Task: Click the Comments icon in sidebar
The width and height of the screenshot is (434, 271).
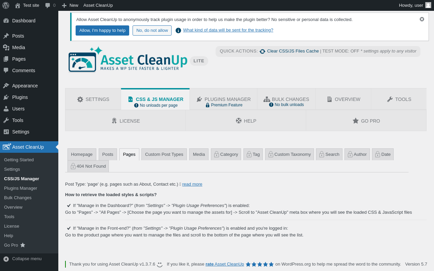Action: [x=6, y=70]
